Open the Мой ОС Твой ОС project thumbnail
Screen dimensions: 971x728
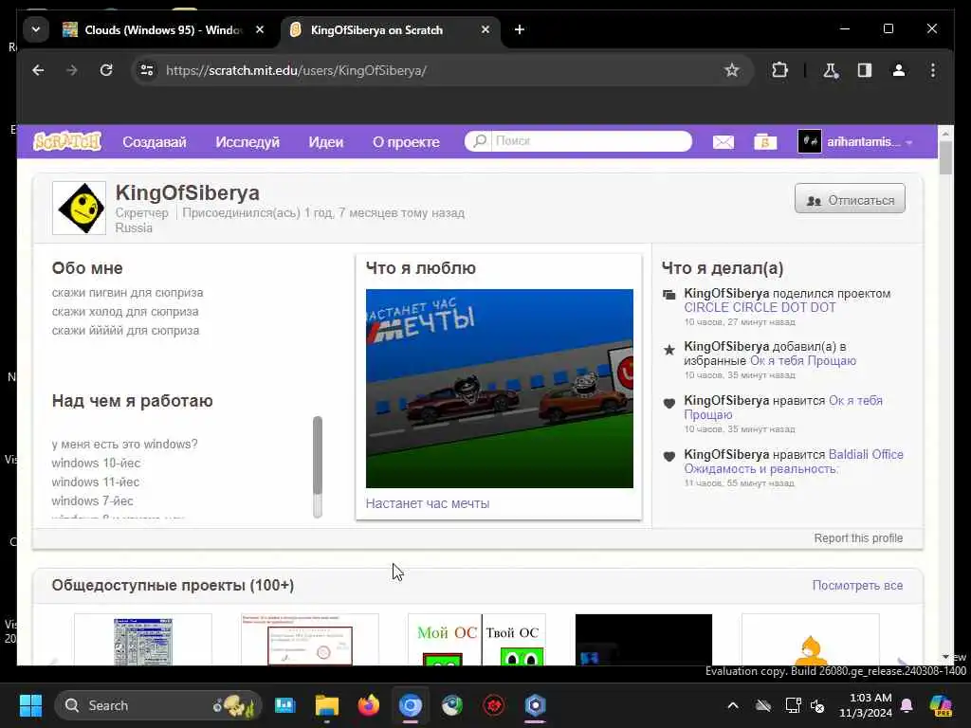pyautogui.click(x=477, y=640)
